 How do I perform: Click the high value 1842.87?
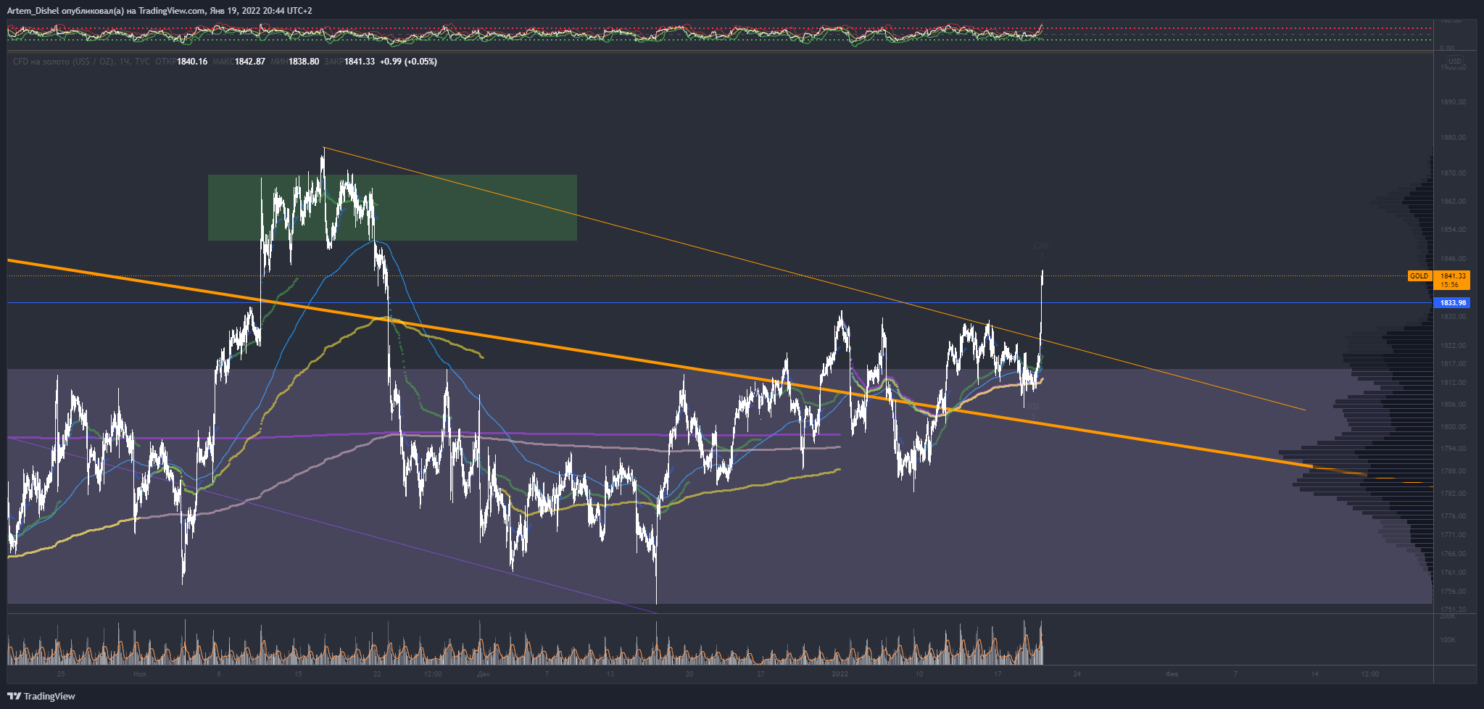(250, 62)
